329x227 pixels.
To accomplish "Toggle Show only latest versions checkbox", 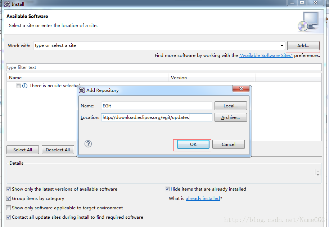I will (8, 189).
